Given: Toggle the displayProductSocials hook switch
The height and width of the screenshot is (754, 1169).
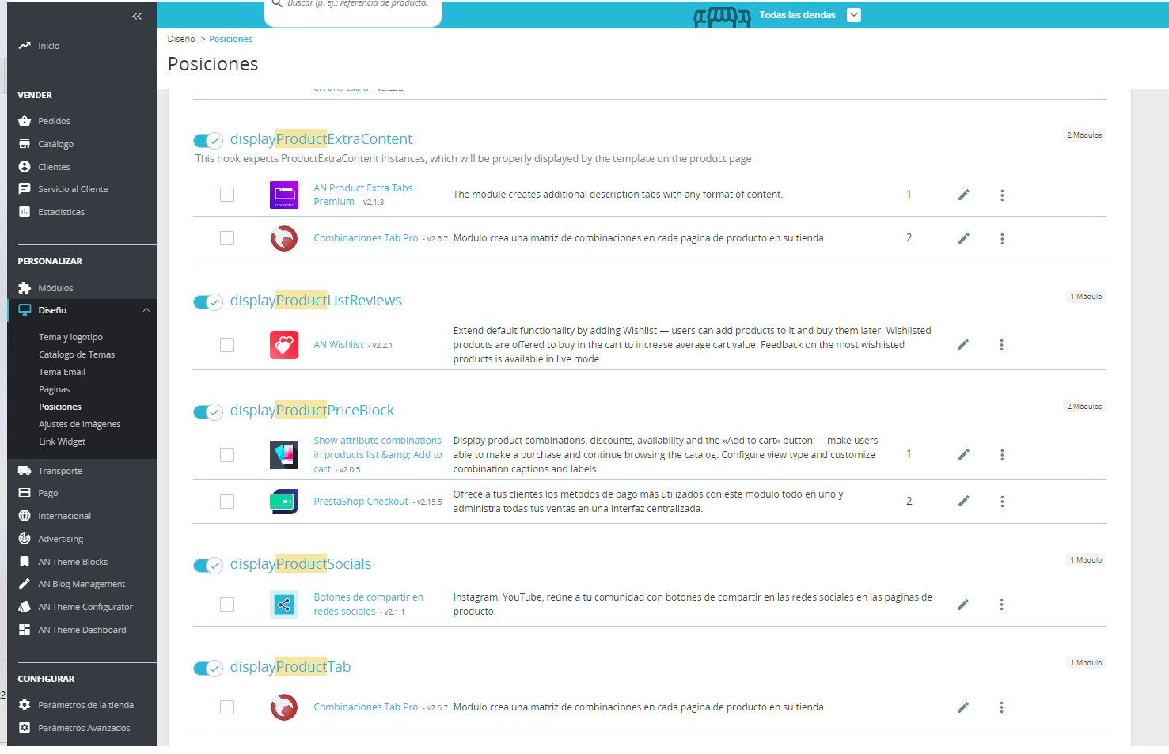Looking at the screenshot, I should point(208,566).
